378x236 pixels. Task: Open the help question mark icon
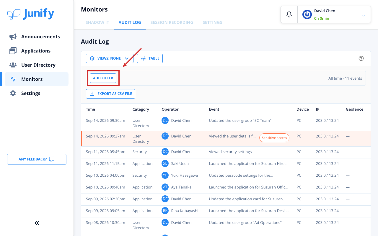[361, 58]
